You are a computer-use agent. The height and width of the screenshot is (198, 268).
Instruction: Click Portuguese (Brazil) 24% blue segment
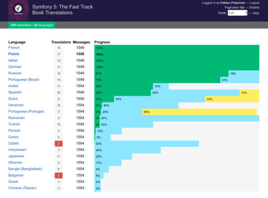tap(239, 80)
